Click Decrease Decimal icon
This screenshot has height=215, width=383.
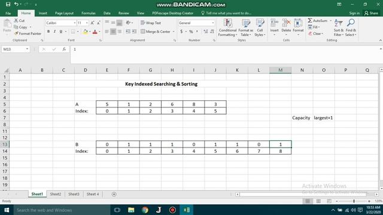[212, 32]
